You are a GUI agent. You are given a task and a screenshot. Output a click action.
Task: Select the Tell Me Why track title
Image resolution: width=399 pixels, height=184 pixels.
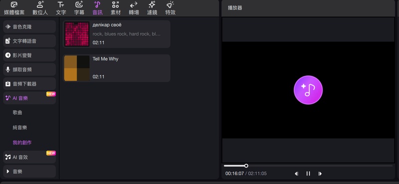[105, 59]
